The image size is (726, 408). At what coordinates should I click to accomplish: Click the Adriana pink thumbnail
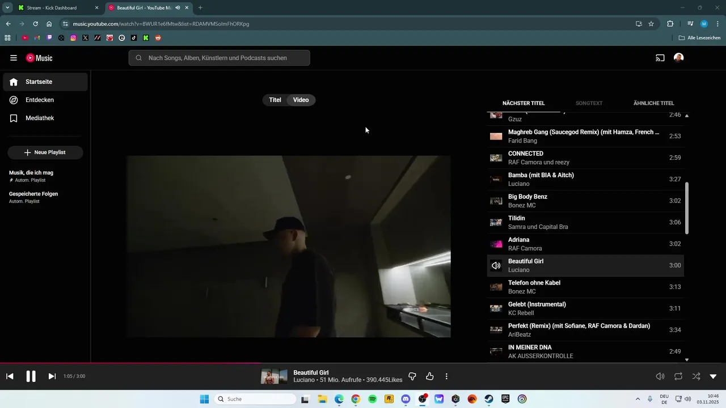coord(496,244)
